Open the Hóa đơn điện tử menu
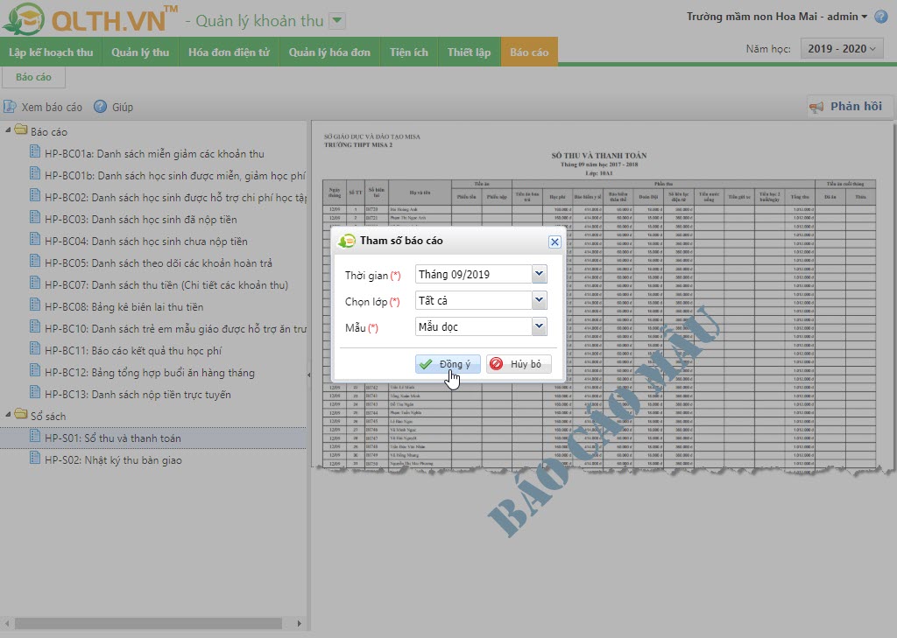 click(229, 52)
